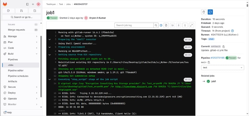This screenshot has height=116, width=249.
Task: Open pipeline #1253731185 link
Action: (x=218, y=58)
